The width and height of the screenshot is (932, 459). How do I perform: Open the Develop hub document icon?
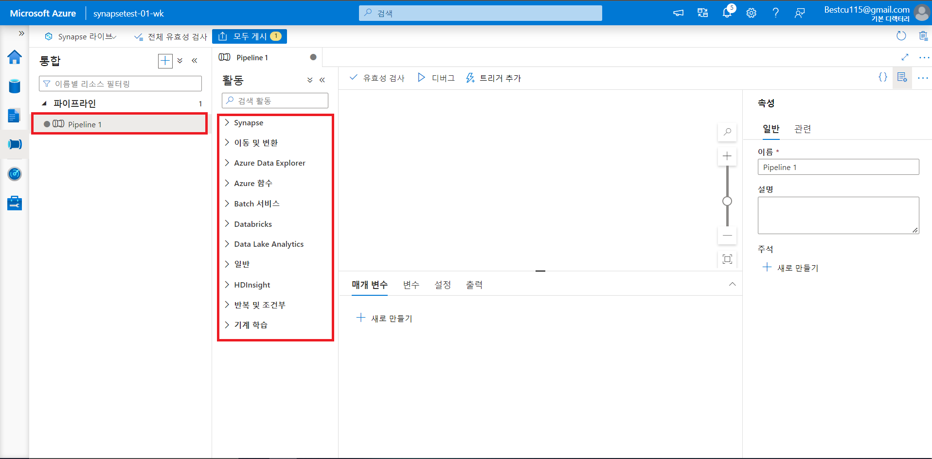[14, 116]
